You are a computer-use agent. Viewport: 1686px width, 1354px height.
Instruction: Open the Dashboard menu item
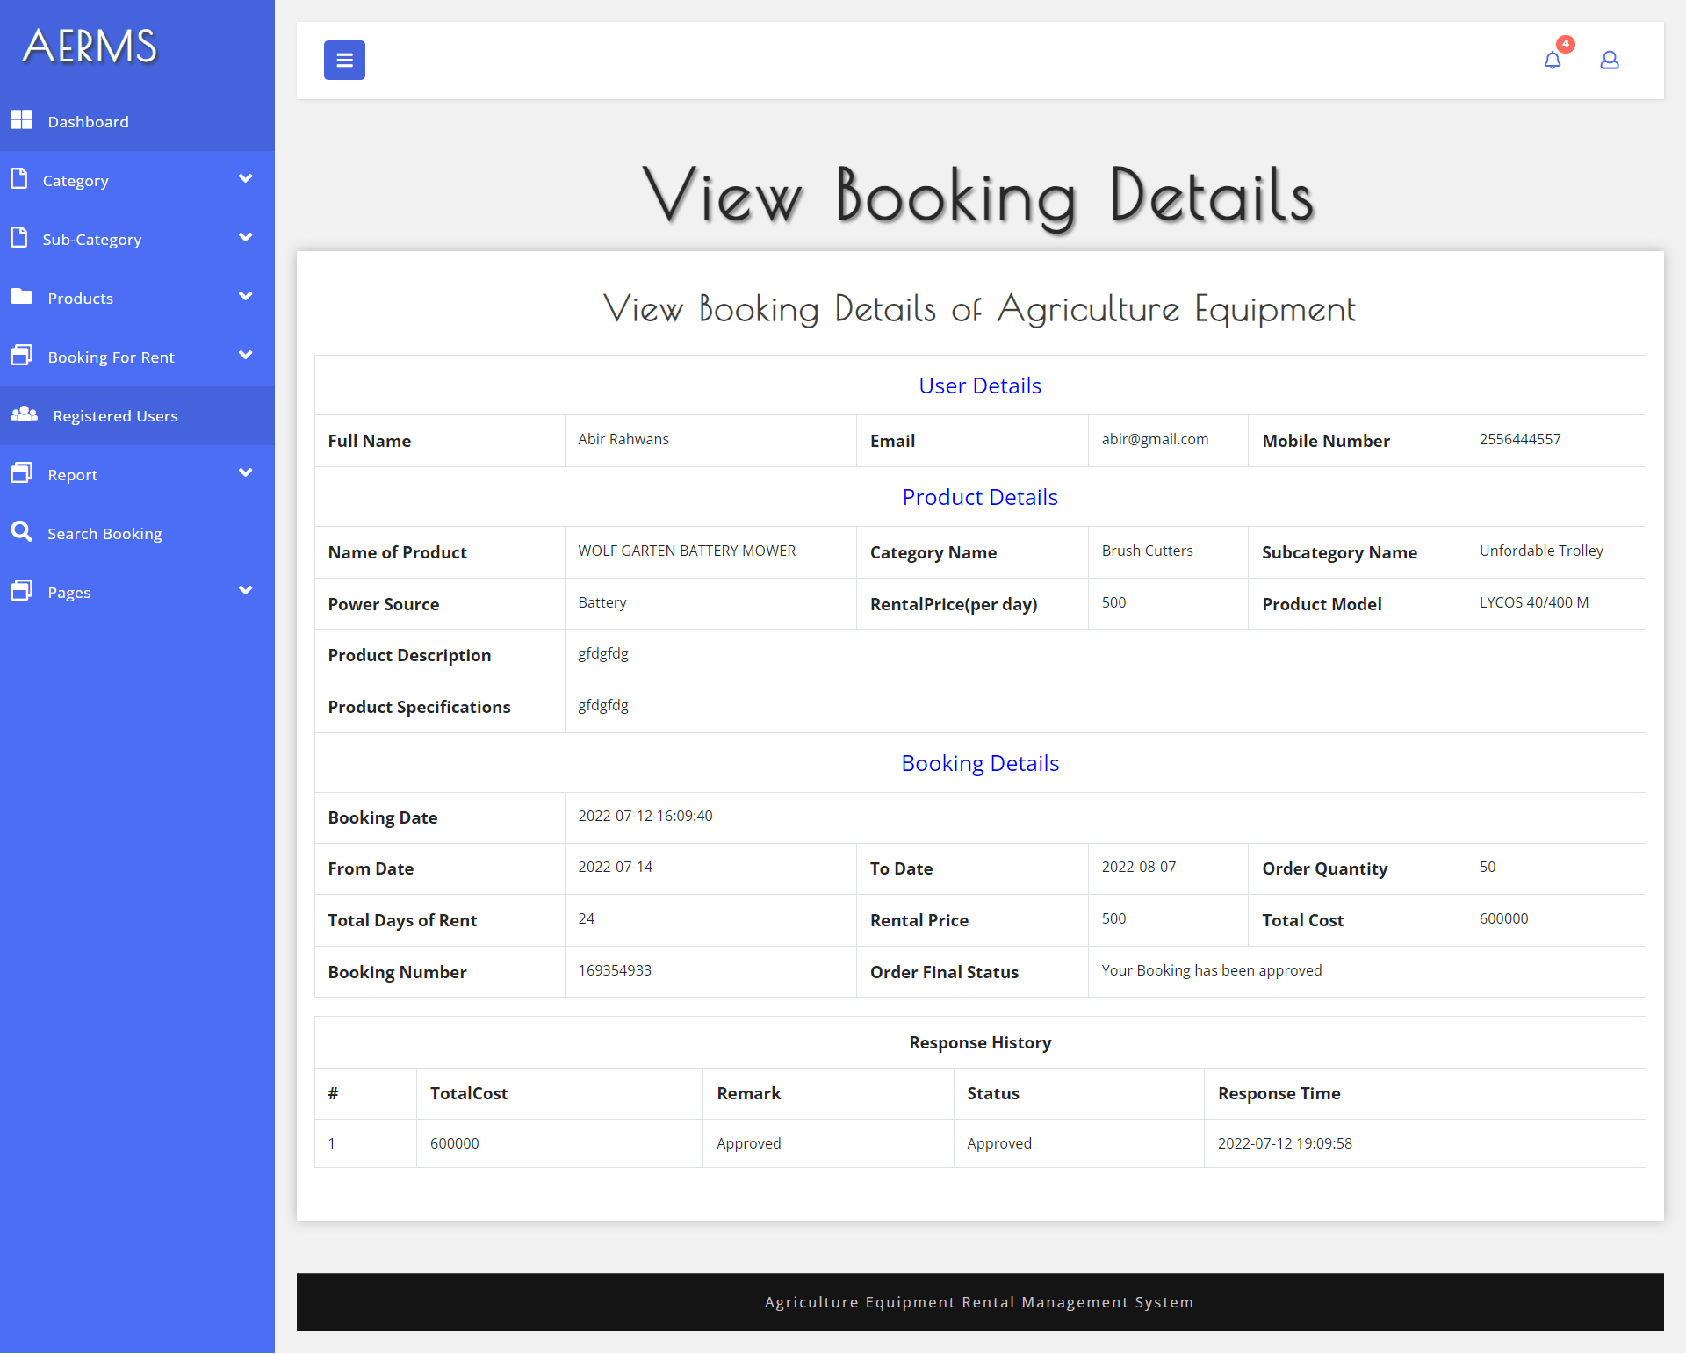coord(88,122)
